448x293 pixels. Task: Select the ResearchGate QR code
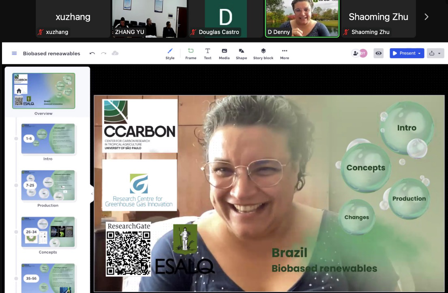click(x=128, y=249)
